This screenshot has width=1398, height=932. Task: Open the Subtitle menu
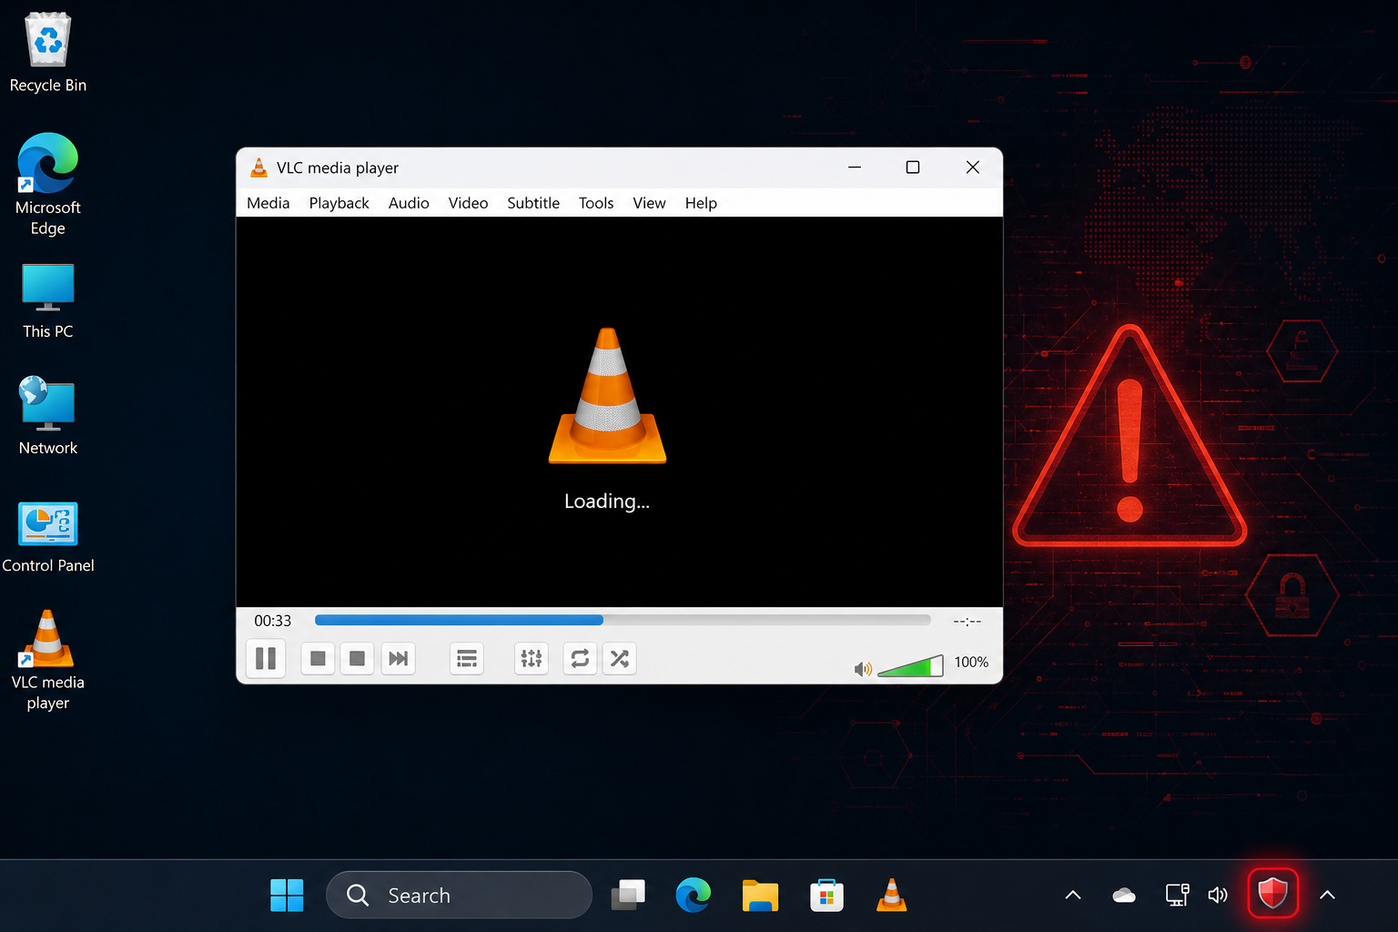click(533, 203)
